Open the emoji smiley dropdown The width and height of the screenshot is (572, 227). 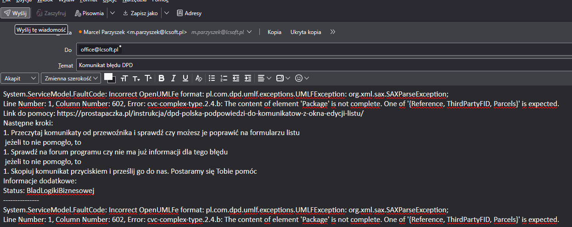tap(302, 79)
